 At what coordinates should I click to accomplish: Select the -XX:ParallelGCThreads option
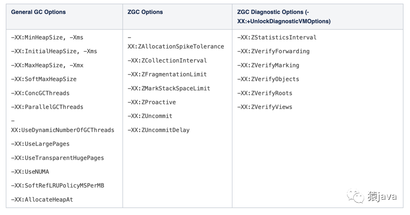[47, 107]
